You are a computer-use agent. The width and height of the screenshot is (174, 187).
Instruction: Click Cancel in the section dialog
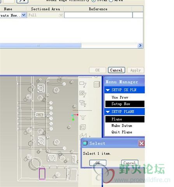coord(116,70)
